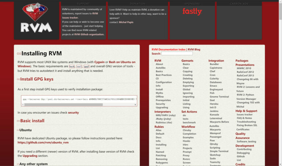The width and height of the screenshot is (282, 166).
Task: Open Passenger integration link
Action: (x=216, y=137)
